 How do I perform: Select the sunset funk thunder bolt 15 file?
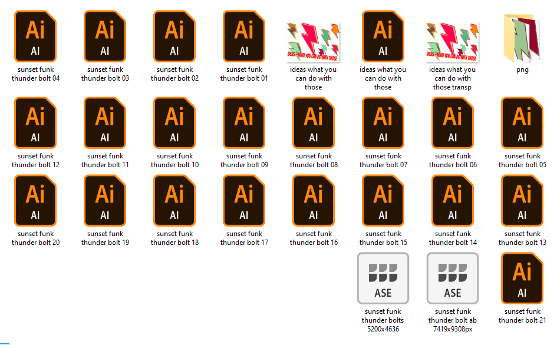tap(383, 201)
